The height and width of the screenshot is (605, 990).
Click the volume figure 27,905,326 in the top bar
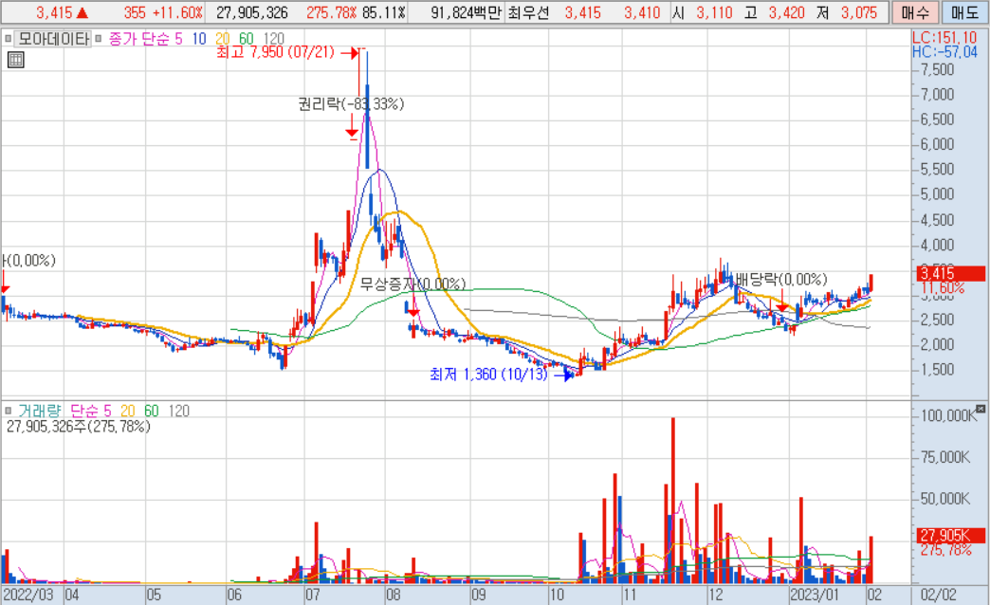pyautogui.click(x=252, y=12)
